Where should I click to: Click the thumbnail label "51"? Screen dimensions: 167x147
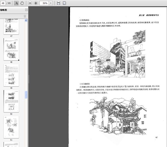pos(11,140)
